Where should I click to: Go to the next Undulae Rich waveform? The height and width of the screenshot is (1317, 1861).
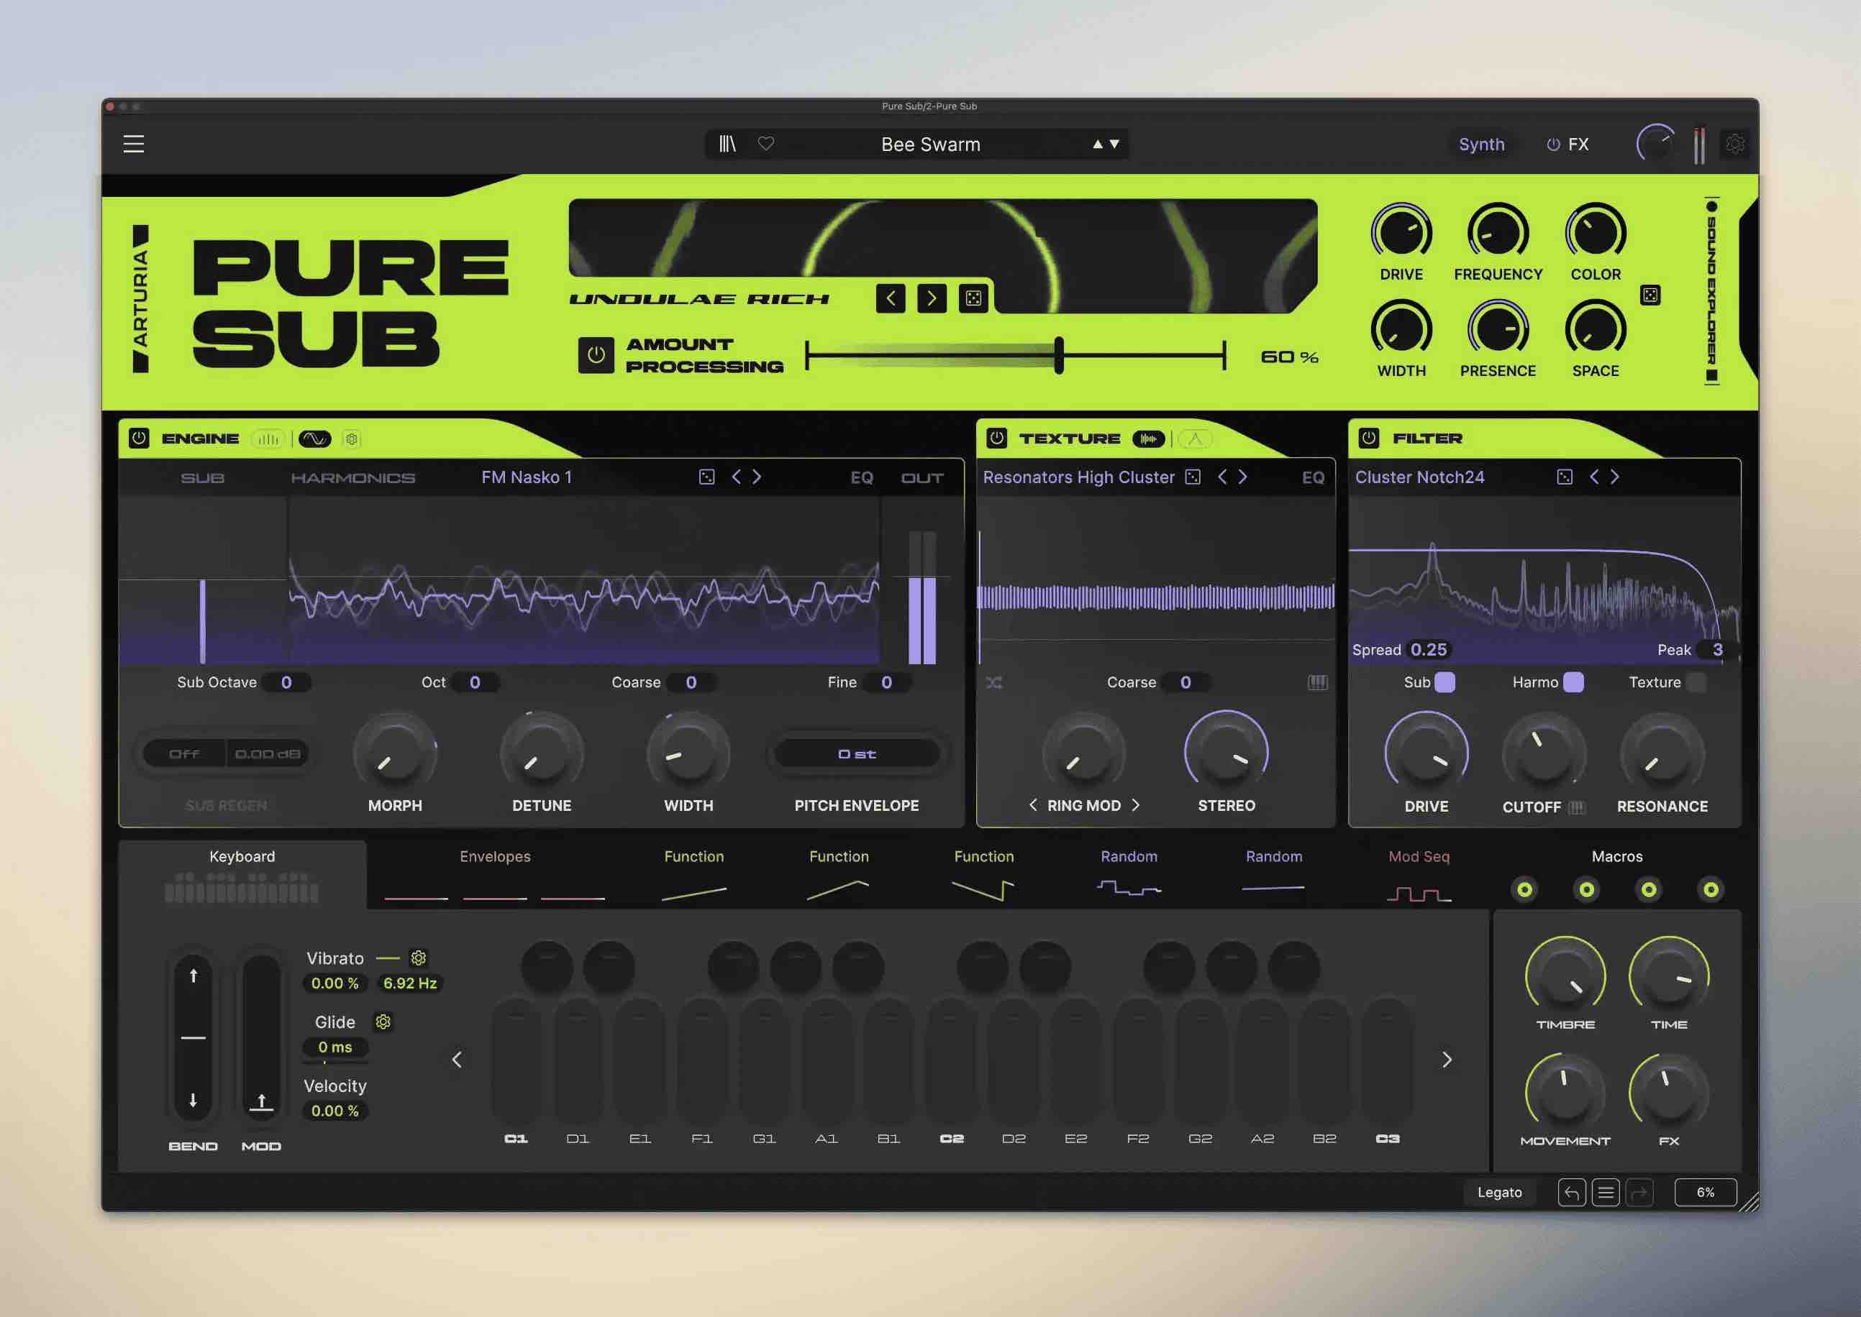pos(932,298)
